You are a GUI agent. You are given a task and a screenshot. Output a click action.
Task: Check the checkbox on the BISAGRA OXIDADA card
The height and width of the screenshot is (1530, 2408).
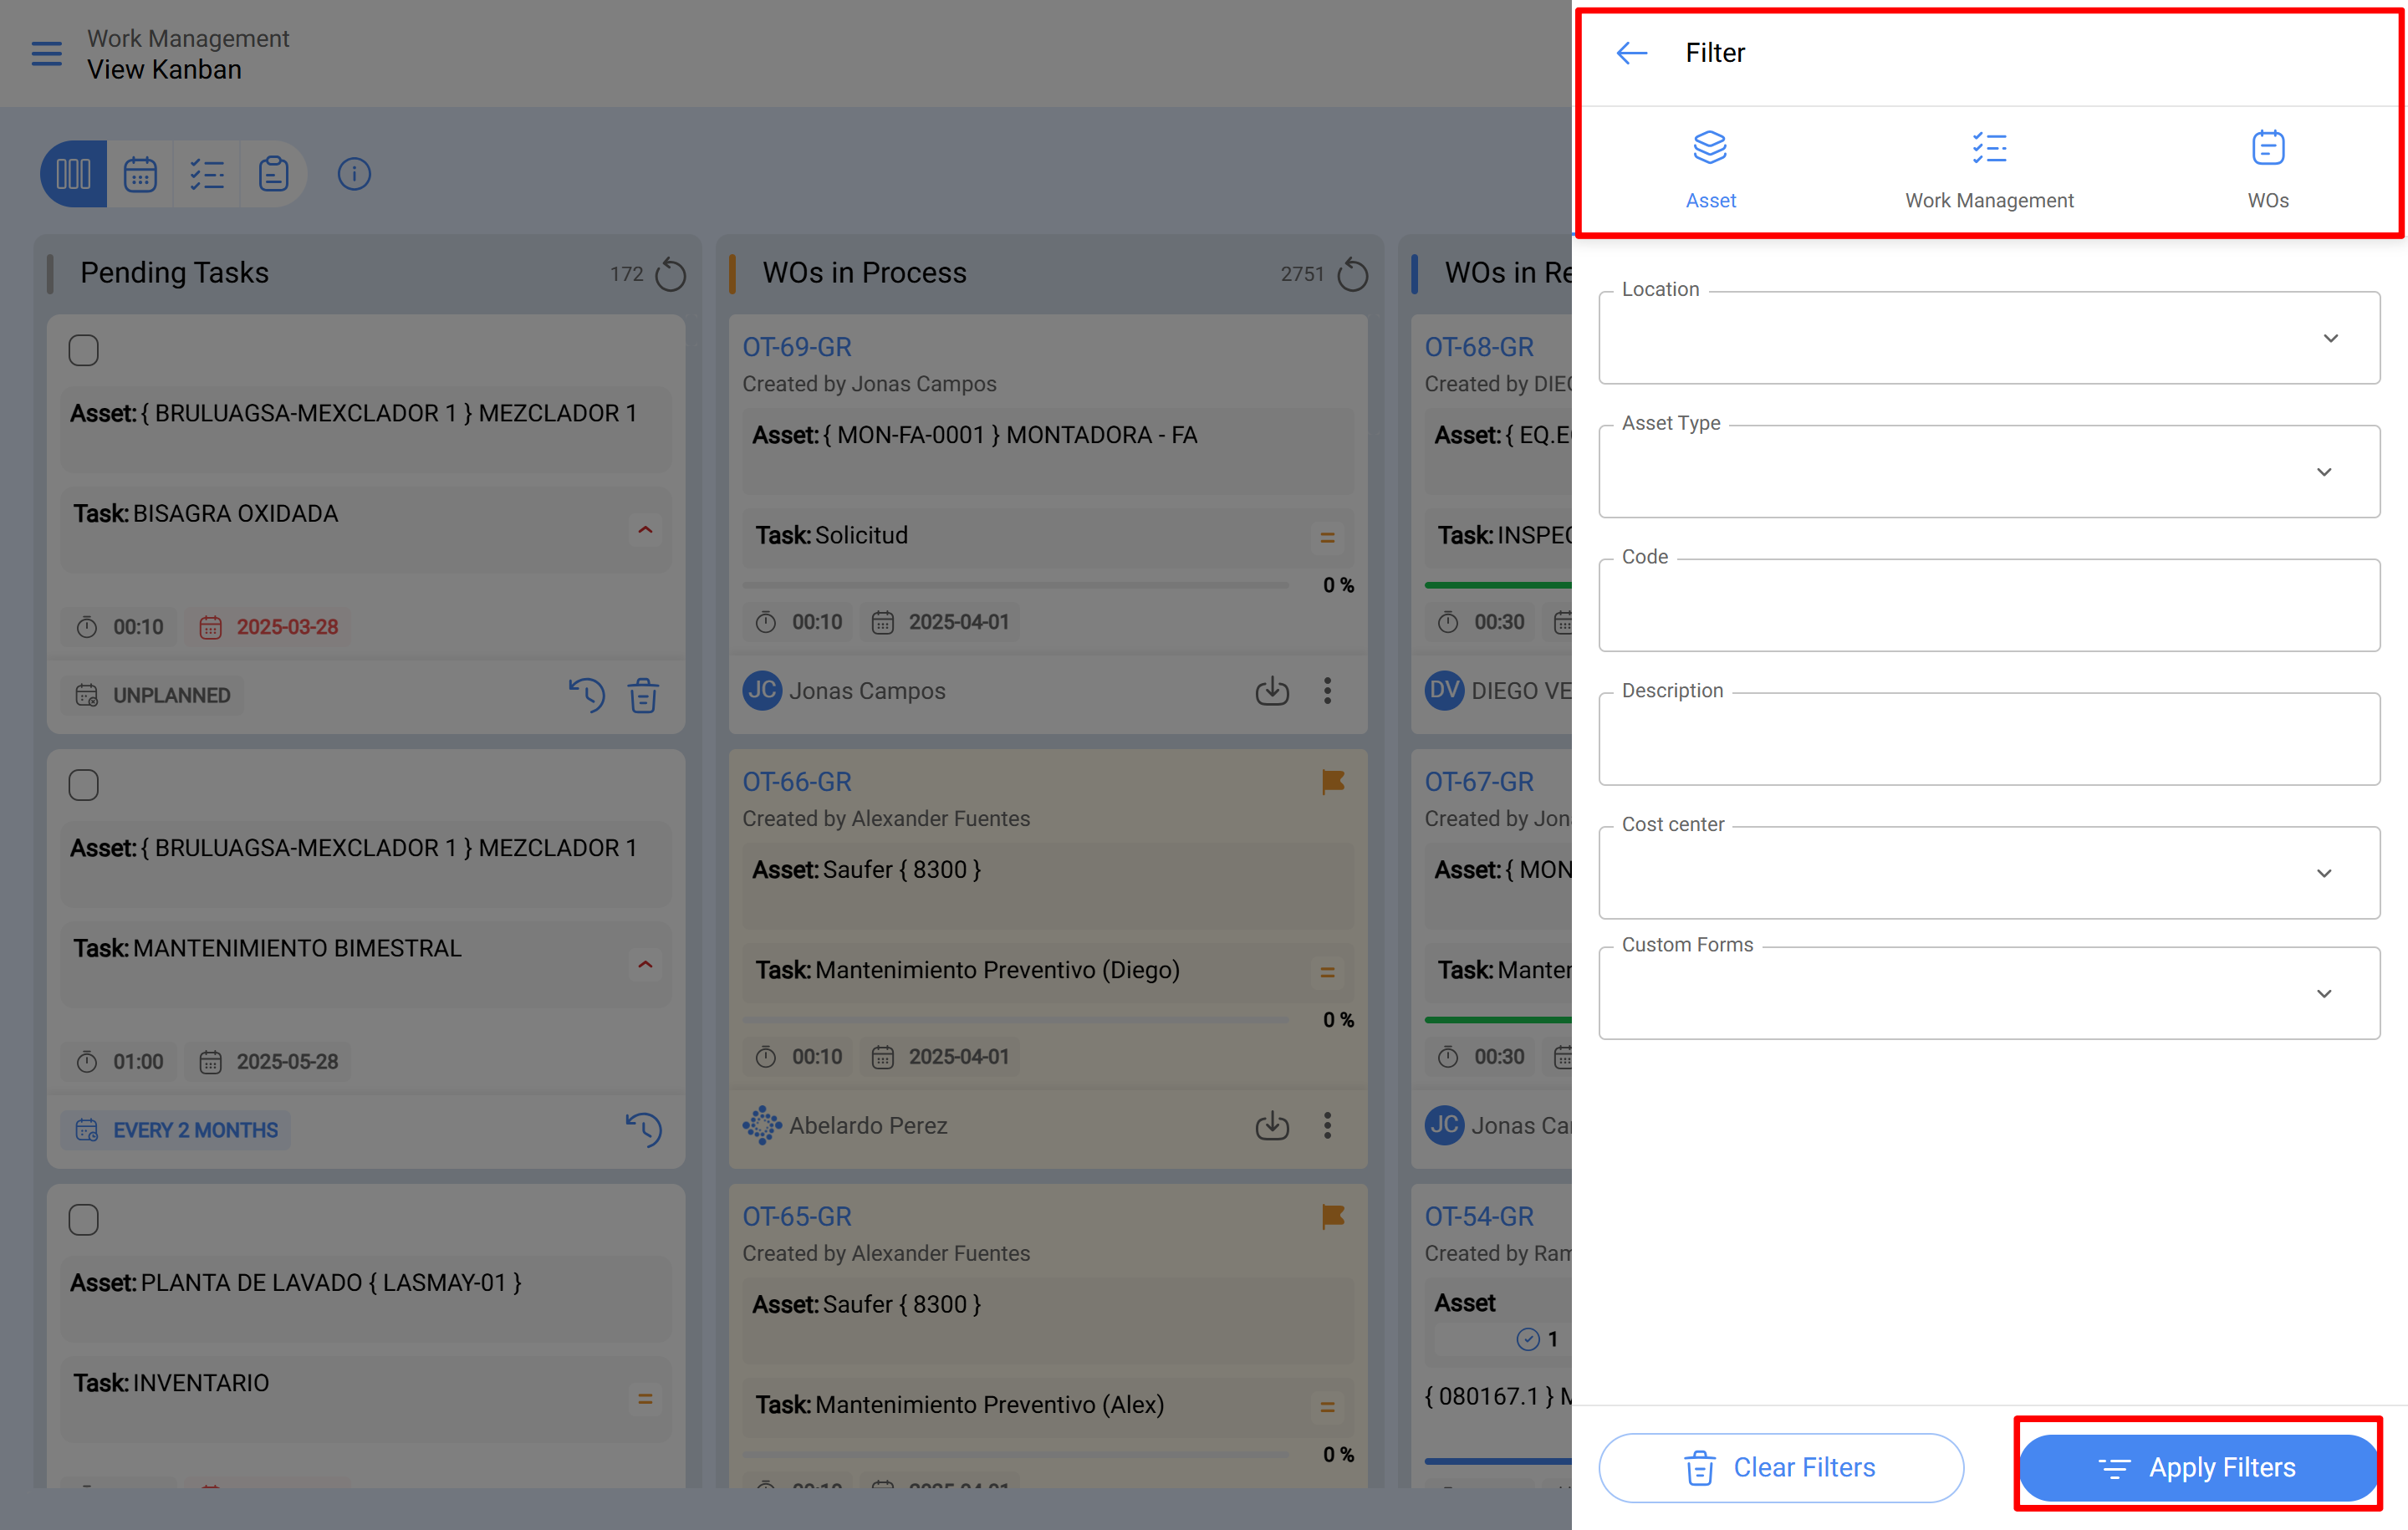click(83, 349)
